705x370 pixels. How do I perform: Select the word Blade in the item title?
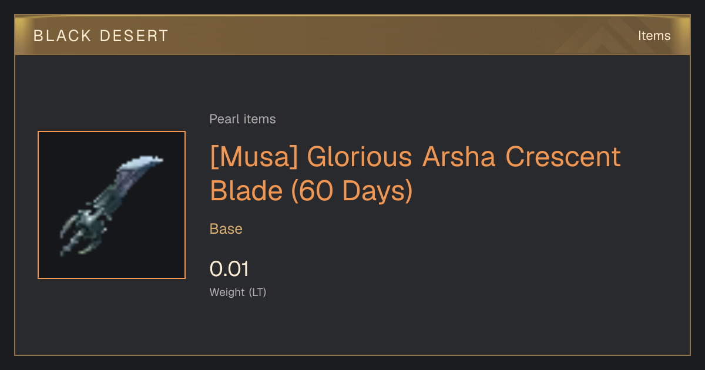(246, 191)
